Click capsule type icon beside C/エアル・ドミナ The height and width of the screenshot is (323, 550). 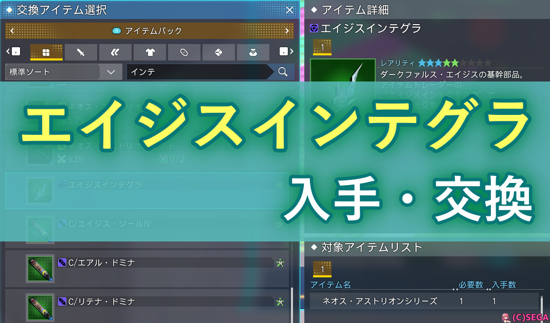click(62, 263)
